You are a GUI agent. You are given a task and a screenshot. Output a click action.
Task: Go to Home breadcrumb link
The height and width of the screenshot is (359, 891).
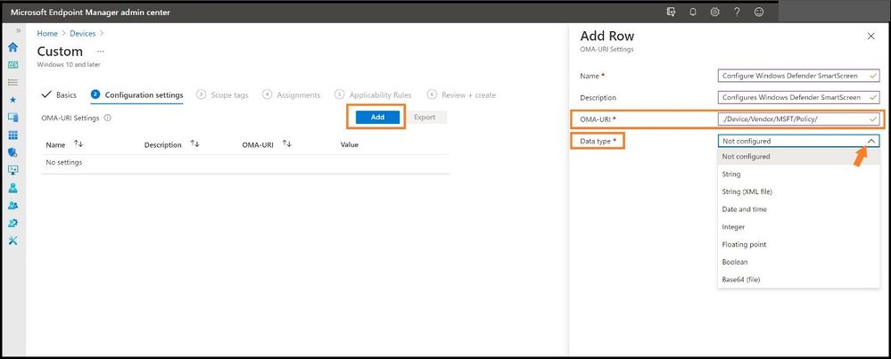click(x=47, y=34)
